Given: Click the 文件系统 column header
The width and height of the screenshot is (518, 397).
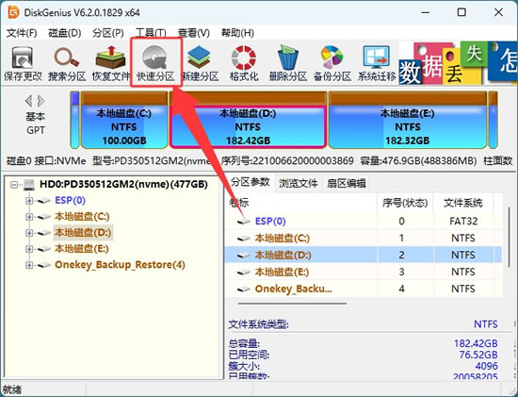Looking at the screenshot, I should (x=463, y=203).
